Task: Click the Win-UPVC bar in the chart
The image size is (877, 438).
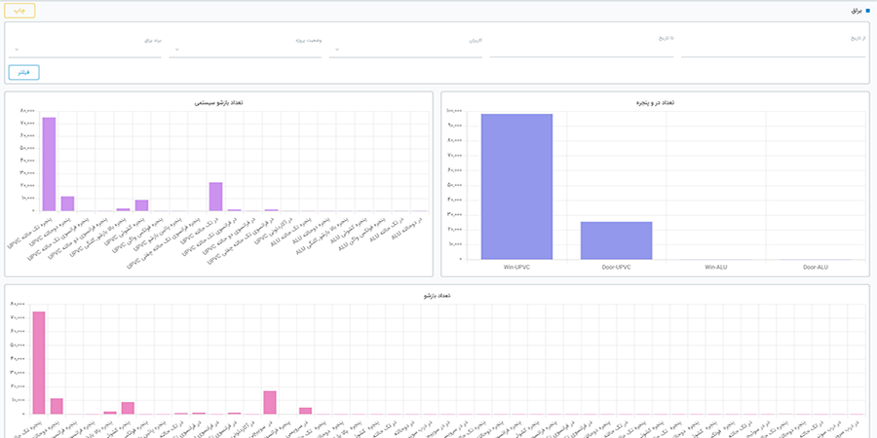Action: pyautogui.click(x=516, y=187)
